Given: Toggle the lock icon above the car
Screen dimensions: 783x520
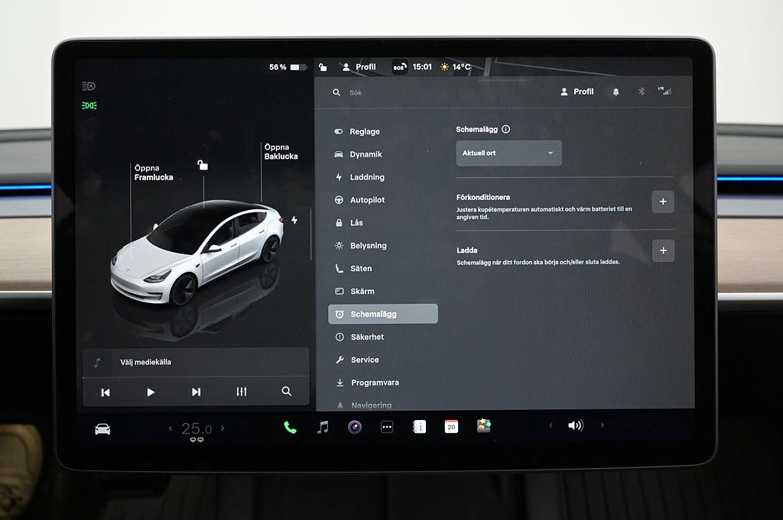Looking at the screenshot, I should click(203, 165).
